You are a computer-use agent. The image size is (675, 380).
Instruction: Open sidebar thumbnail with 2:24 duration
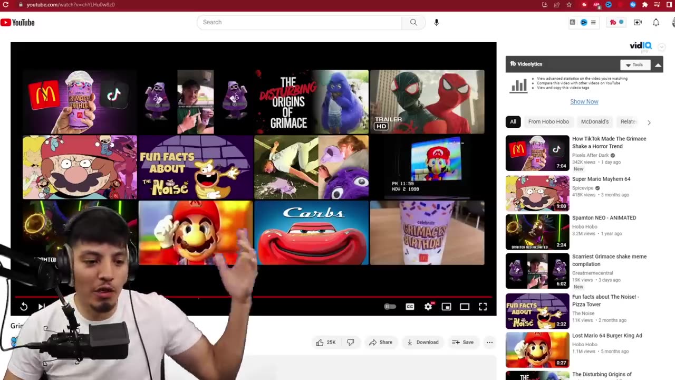click(537, 232)
